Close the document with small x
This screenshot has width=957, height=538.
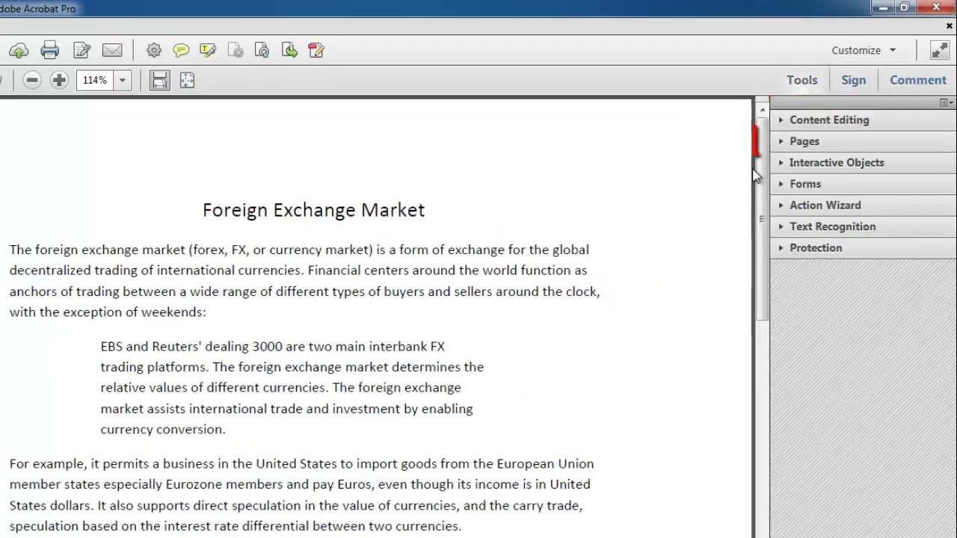949,26
